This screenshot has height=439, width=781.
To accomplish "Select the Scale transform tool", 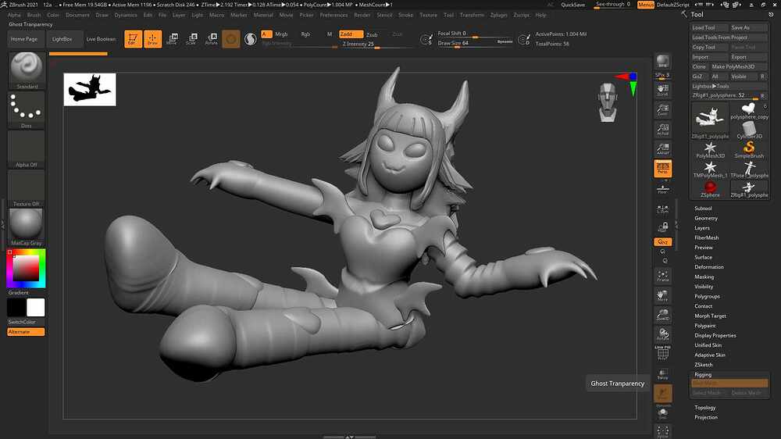I will pyautogui.click(x=191, y=39).
